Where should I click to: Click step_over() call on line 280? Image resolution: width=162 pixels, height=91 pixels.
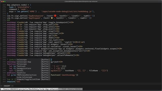49,29
